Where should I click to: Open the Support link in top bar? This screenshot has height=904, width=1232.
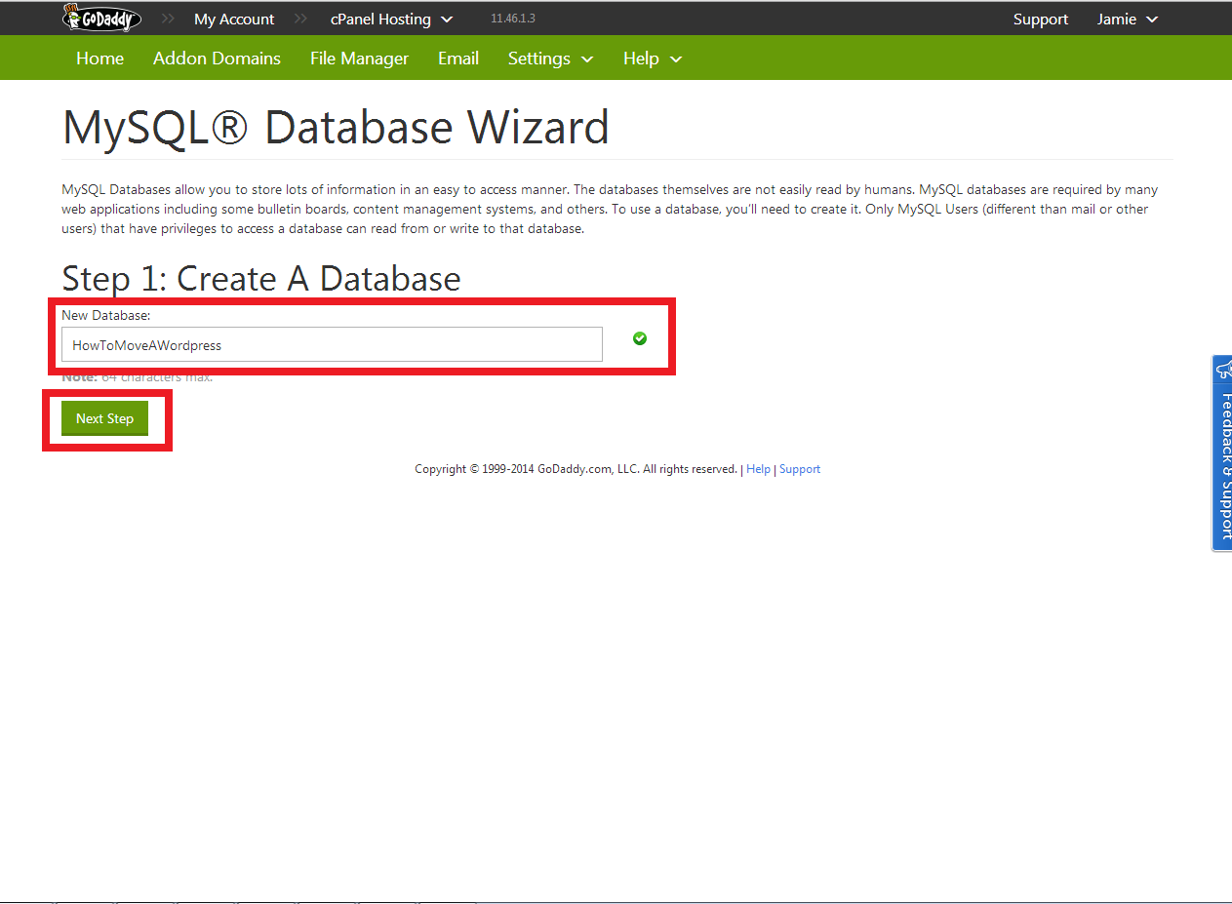(x=1041, y=20)
